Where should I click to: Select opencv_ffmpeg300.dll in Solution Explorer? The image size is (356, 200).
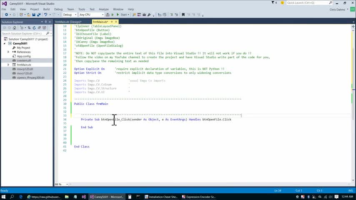(30, 77)
